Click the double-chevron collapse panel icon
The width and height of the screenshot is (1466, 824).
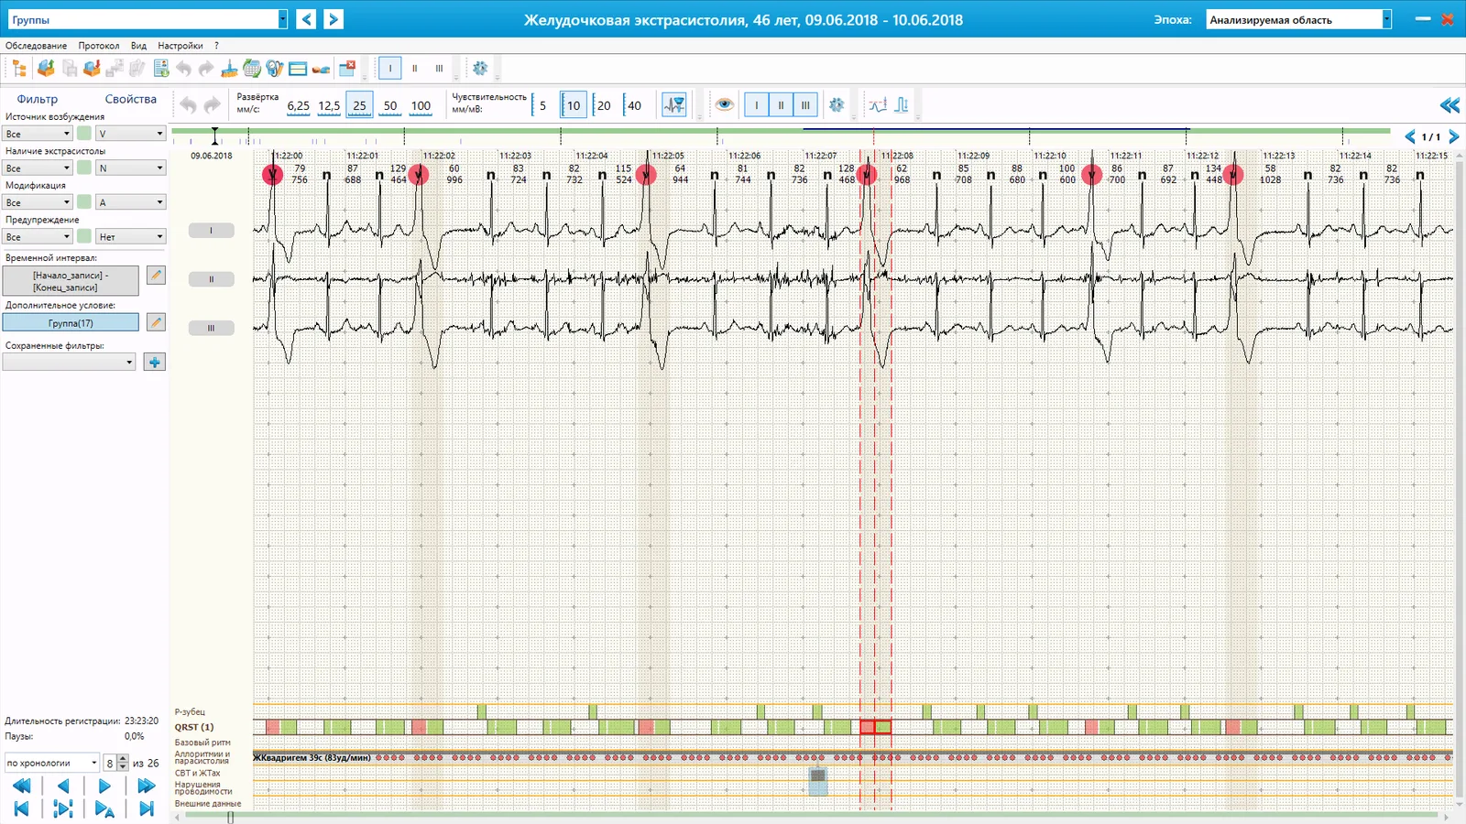pos(1450,105)
